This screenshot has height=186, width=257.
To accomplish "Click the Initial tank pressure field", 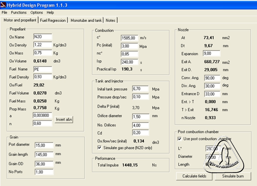I will (140, 89).
